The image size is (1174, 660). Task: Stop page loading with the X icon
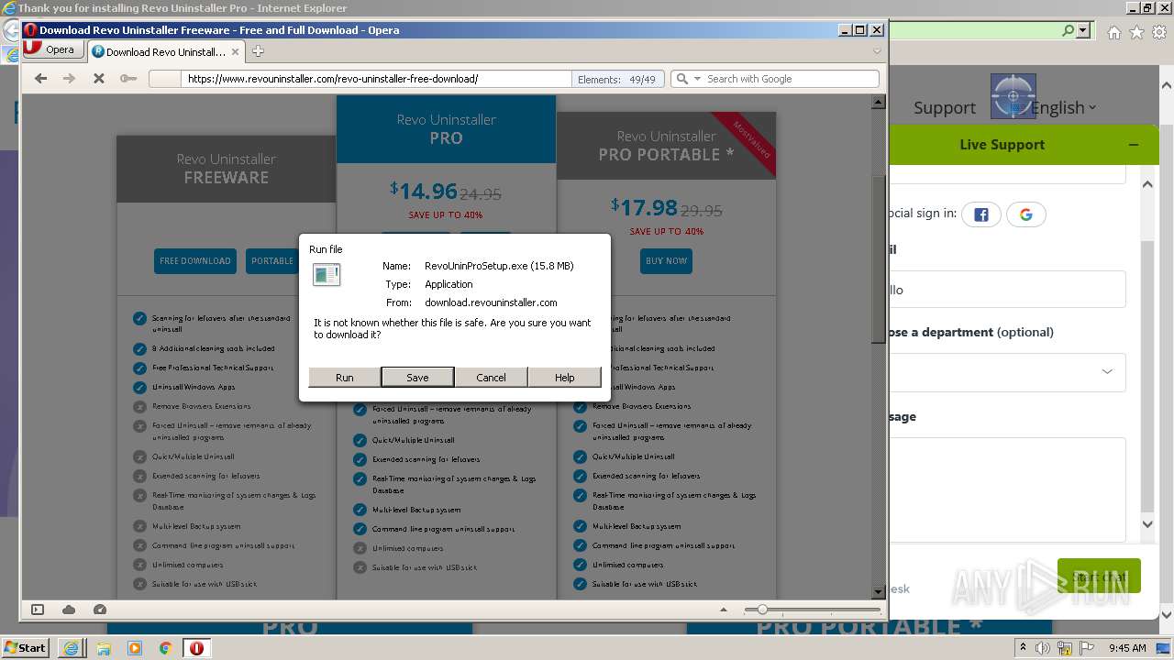click(99, 79)
